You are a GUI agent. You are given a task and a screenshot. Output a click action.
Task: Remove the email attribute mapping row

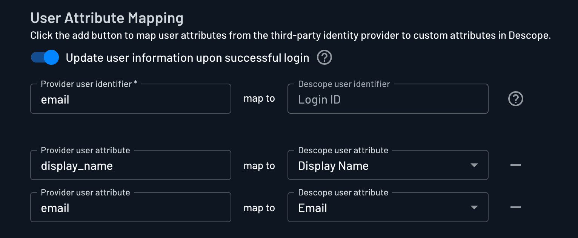515,207
